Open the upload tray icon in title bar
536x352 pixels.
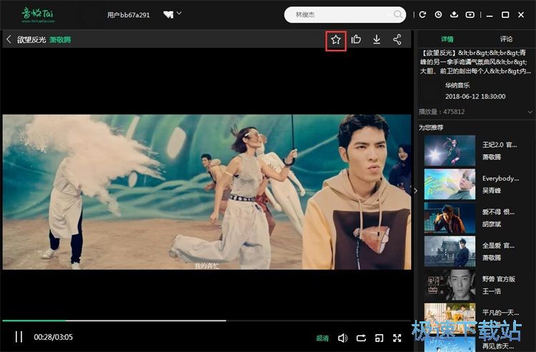454,15
